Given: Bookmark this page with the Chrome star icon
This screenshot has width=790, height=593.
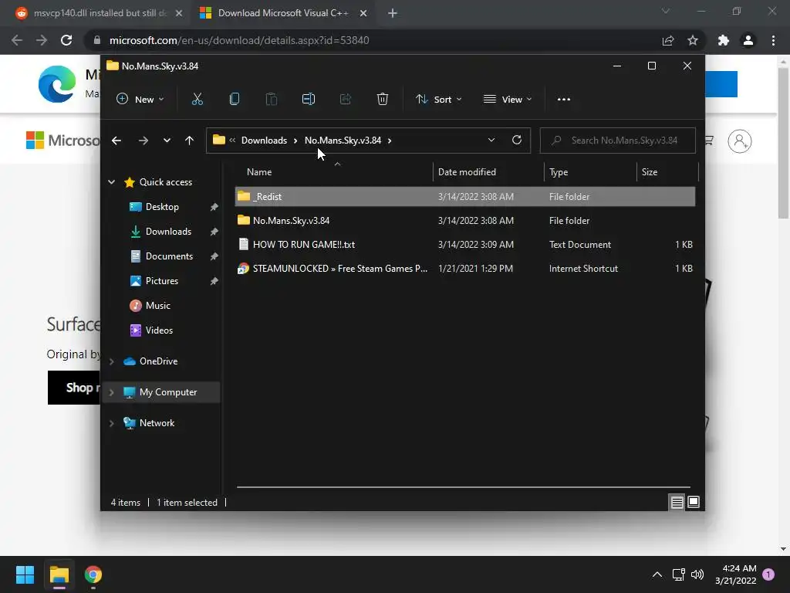Looking at the screenshot, I should (x=693, y=40).
